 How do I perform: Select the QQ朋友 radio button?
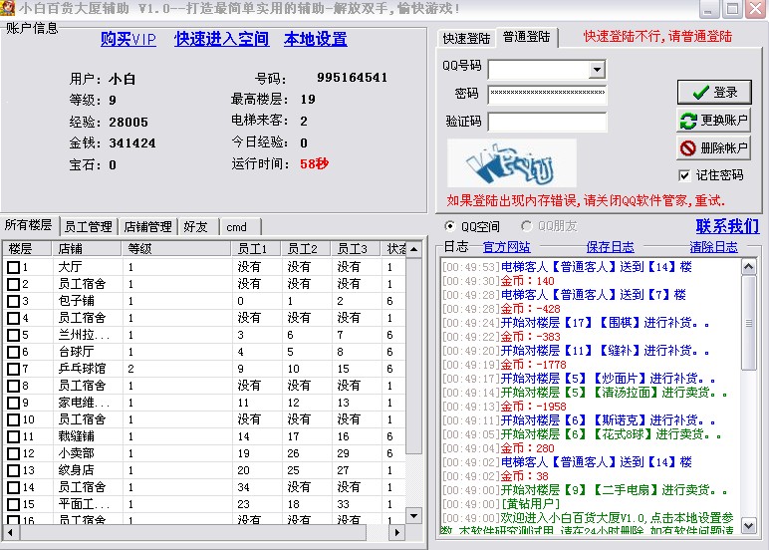[526, 226]
